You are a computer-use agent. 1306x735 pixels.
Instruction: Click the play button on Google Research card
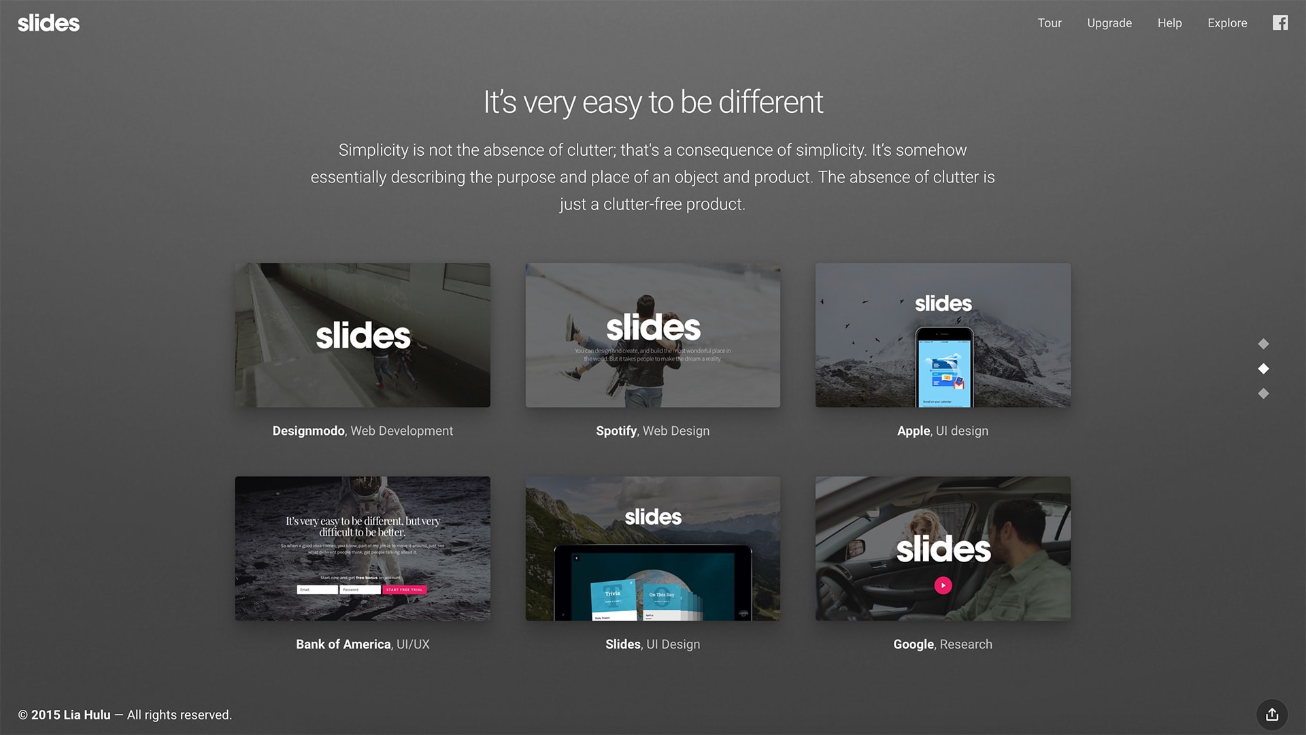pos(943,585)
